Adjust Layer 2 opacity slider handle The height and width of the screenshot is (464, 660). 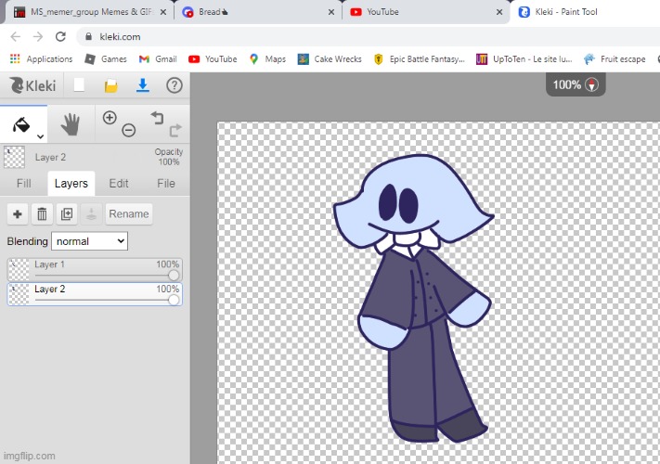[174, 300]
